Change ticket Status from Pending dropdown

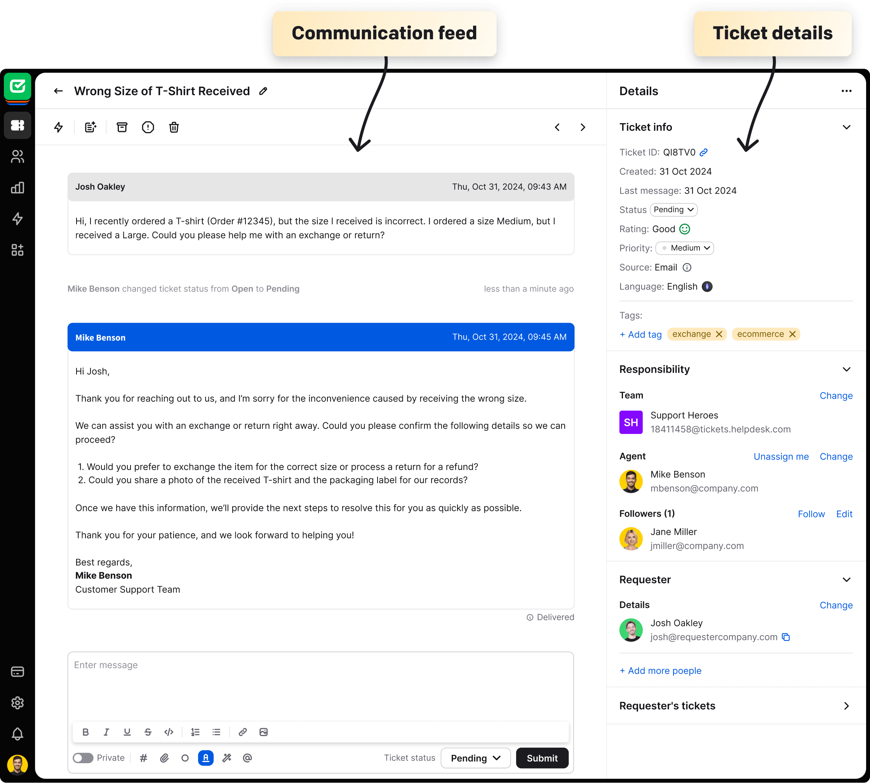673,210
